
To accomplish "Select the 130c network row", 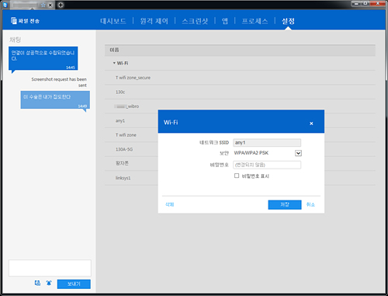I will (x=240, y=92).
